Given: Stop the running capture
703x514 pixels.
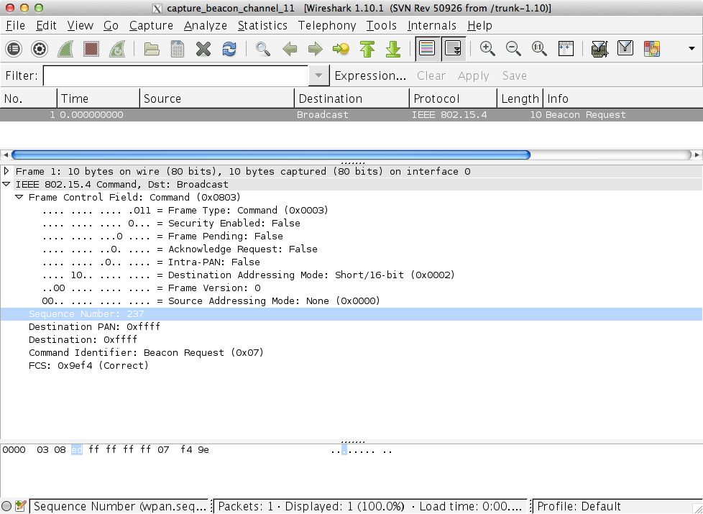Looking at the screenshot, I should (91, 48).
